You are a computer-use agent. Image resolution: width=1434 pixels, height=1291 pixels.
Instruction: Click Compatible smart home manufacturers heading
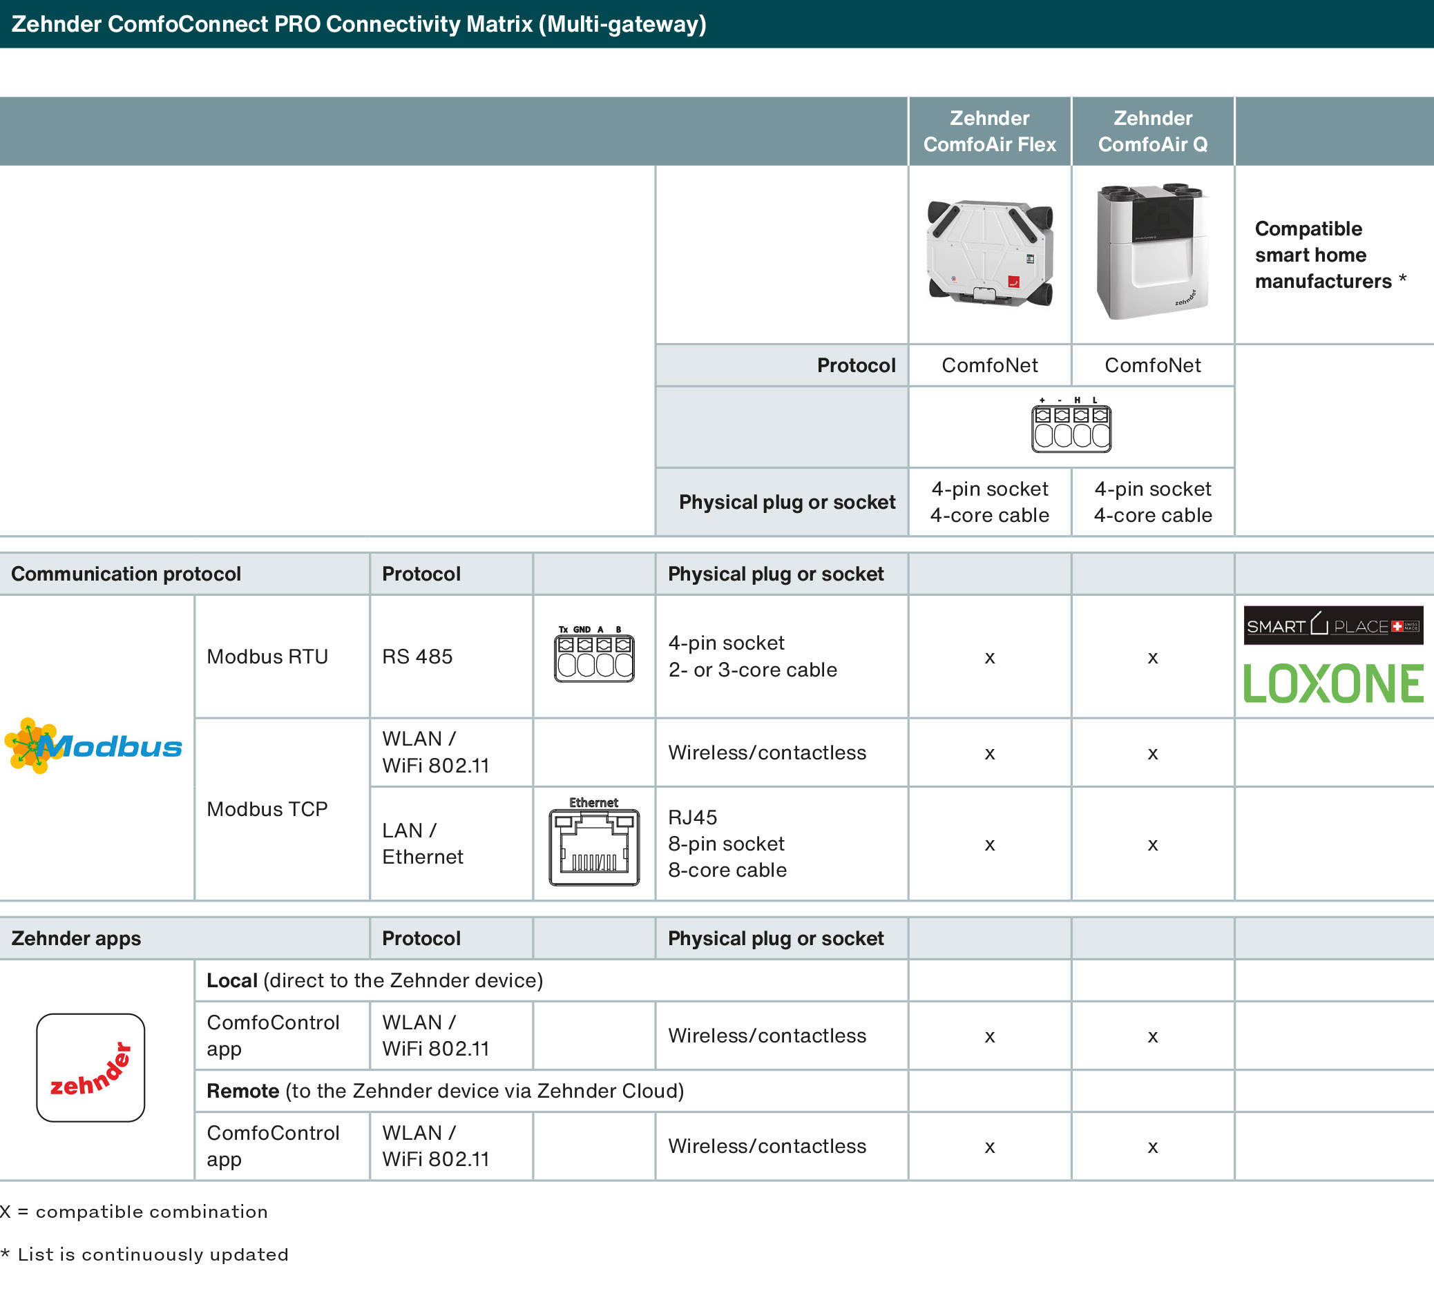(x=1323, y=255)
